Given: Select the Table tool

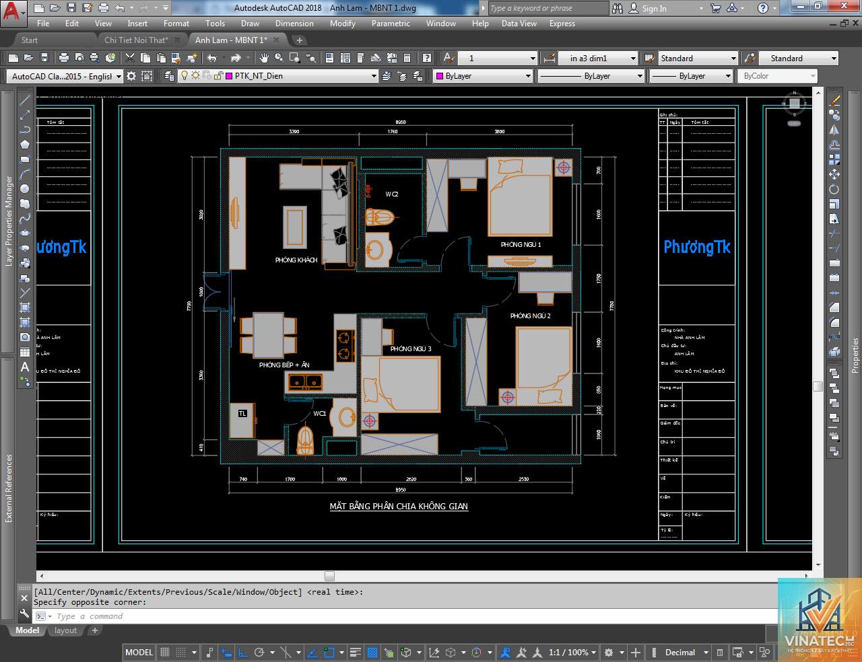Looking at the screenshot, I should coord(25,352).
